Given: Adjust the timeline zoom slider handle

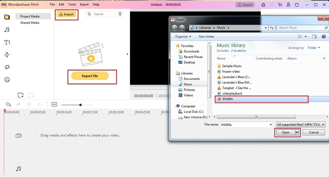Looking at the screenshot, I should click(x=80, y=105).
